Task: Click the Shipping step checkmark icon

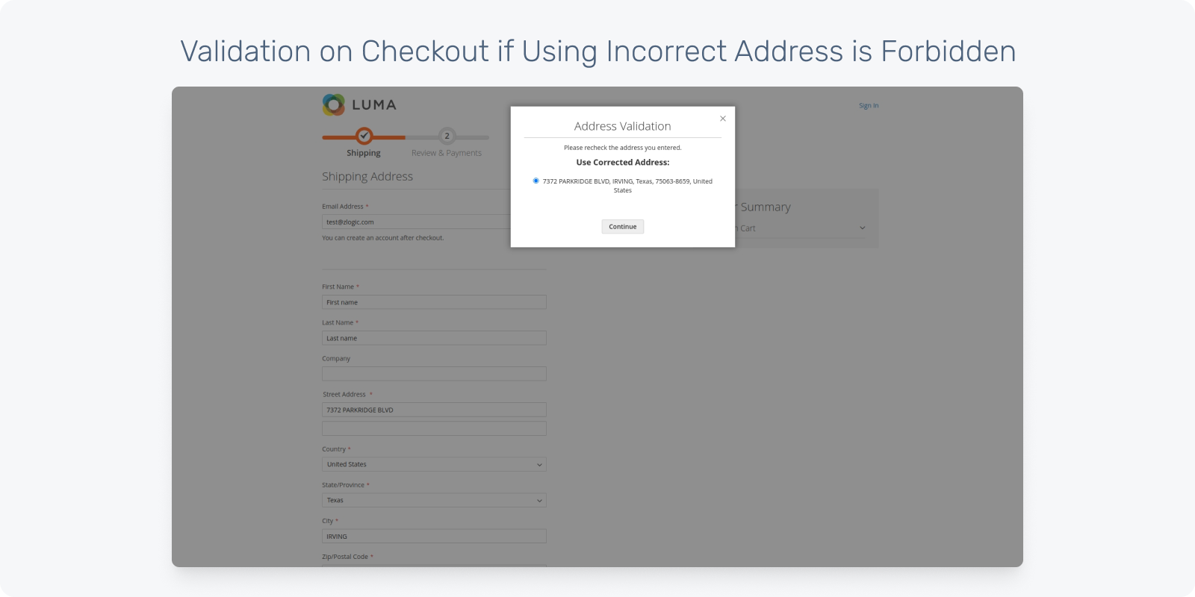Action: (364, 136)
